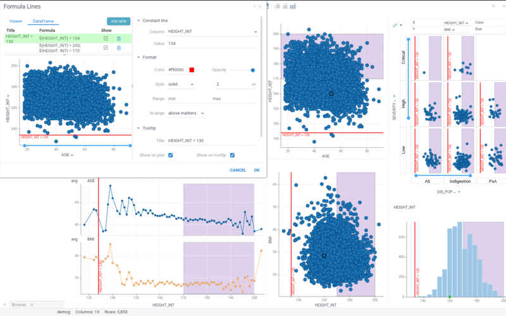The width and height of the screenshot is (506, 316).
Task: Open the trellis Y axis BMI dropdown
Action: tap(449, 30)
